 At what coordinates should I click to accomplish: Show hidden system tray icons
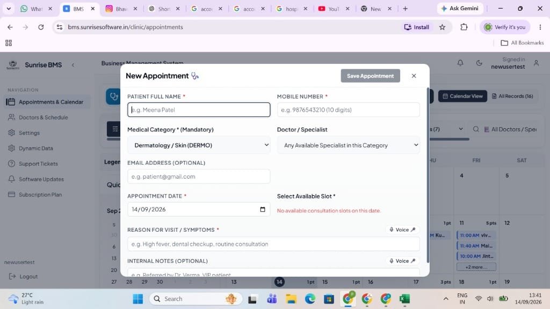(x=446, y=299)
